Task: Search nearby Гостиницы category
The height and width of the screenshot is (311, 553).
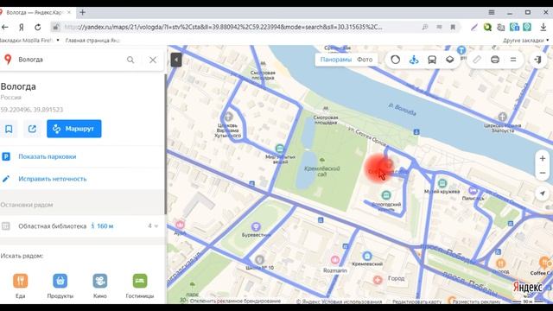Action: coord(140,286)
